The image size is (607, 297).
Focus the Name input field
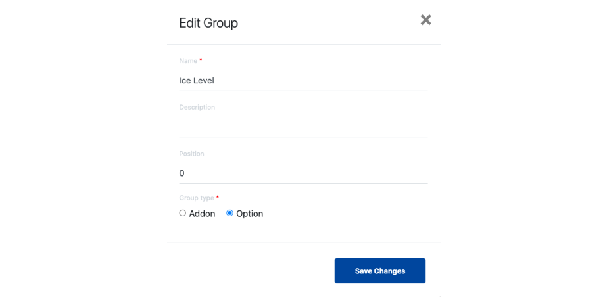(x=303, y=80)
